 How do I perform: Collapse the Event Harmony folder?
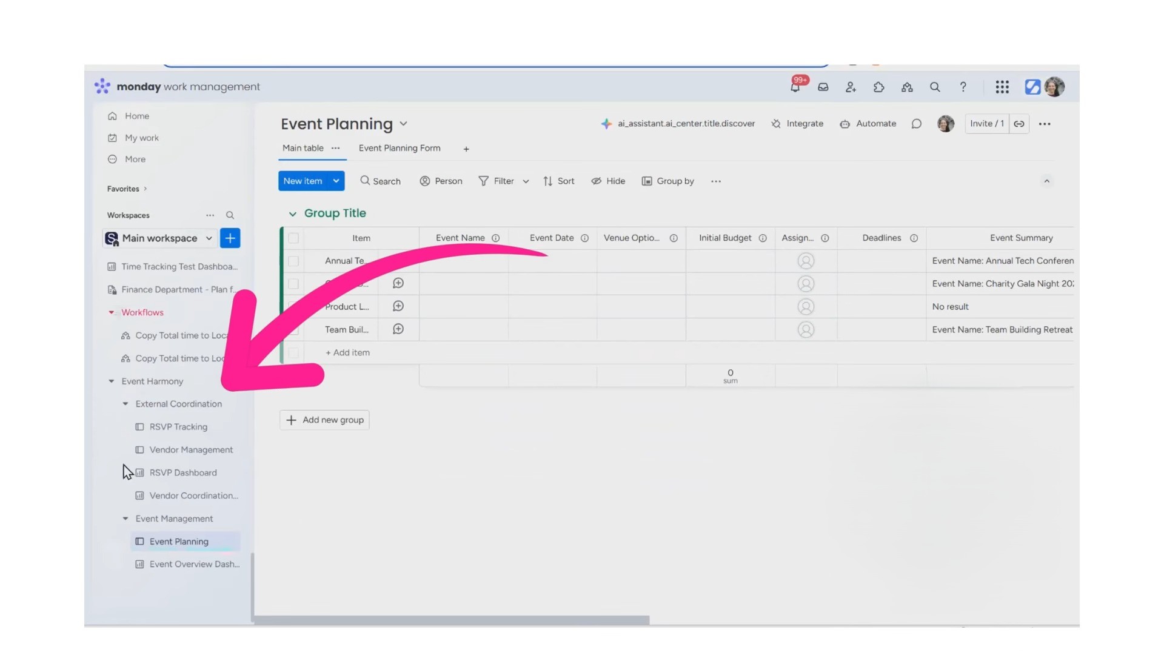point(112,381)
